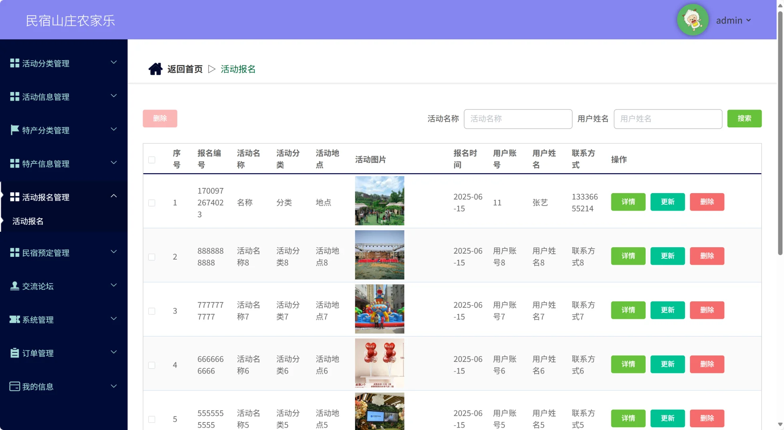Click 详情 for 张艺's registration

(x=628, y=202)
